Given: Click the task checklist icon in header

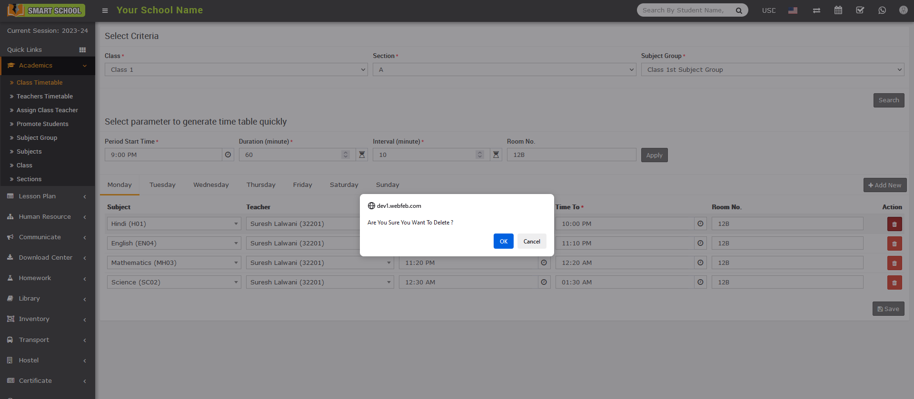Looking at the screenshot, I should click(x=860, y=10).
